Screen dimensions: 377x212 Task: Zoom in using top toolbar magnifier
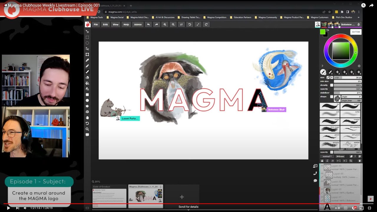165,24
